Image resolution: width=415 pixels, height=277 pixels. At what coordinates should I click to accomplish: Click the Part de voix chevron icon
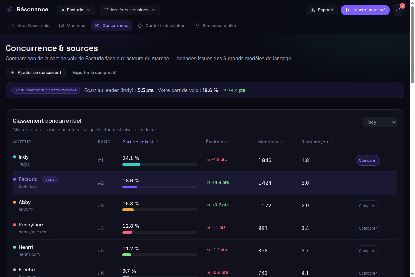click(x=157, y=142)
